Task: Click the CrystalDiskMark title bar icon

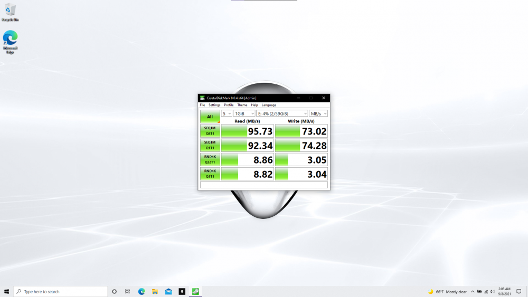Action: [202, 98]
